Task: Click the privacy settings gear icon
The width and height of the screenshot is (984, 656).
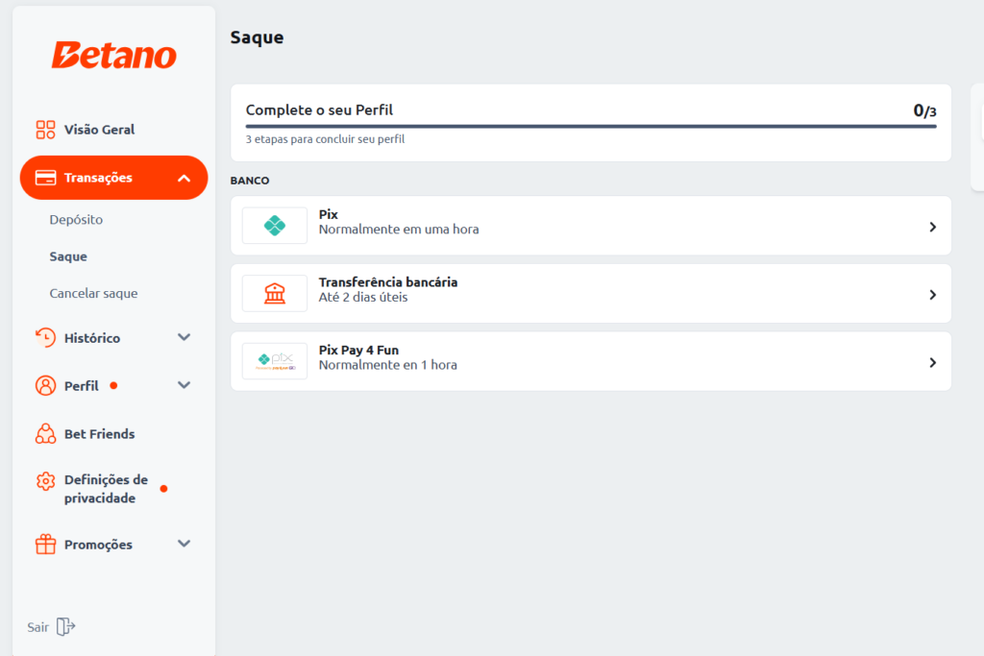Action: [x=45, y=481]
